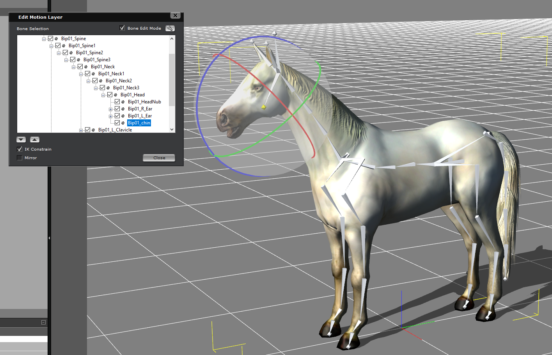
Task: Uncheck the Bip01_chin bone checkbox
Action: pos(117,122)
